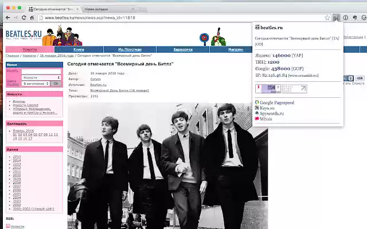Screen dimensions: 367x229
Task: Click the BEATLES.RU site logo
Action: pyautogui.click(x=24, y=34)
